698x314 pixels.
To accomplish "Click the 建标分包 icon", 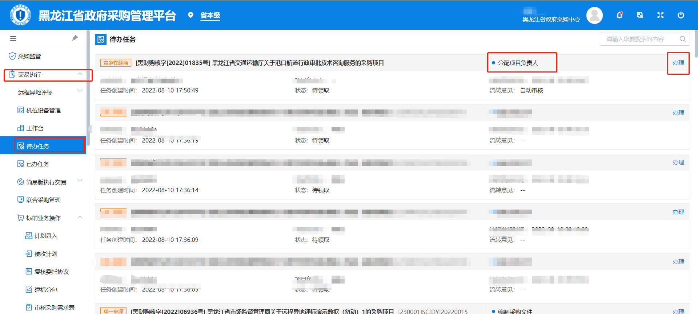I will coord(29,289).
